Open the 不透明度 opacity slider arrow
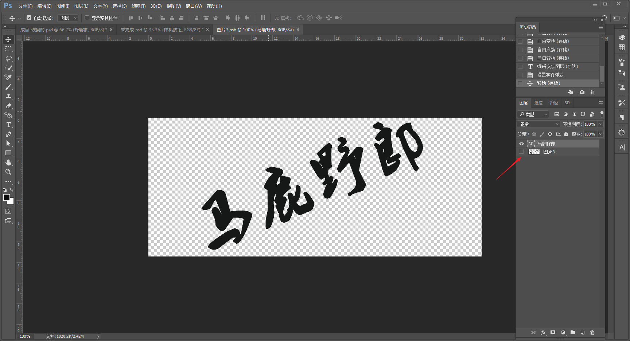Screen dimensions: 630x341 coord(600,124)
